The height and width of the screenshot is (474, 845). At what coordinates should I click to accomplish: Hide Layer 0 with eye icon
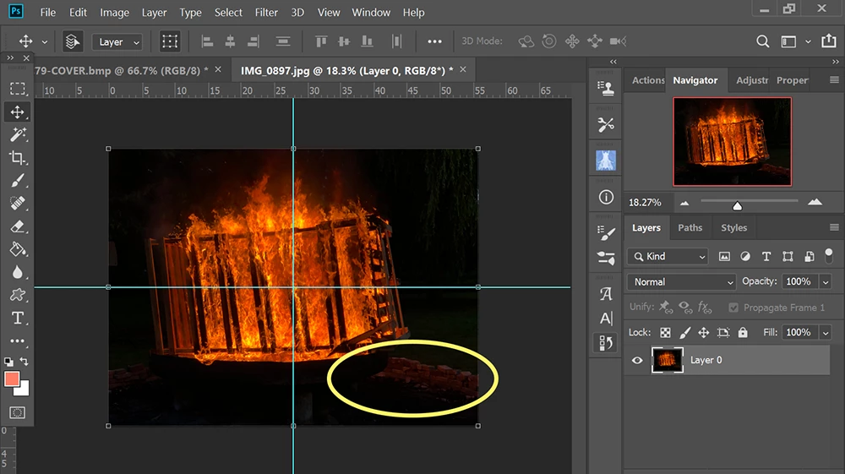pos(637,360)
